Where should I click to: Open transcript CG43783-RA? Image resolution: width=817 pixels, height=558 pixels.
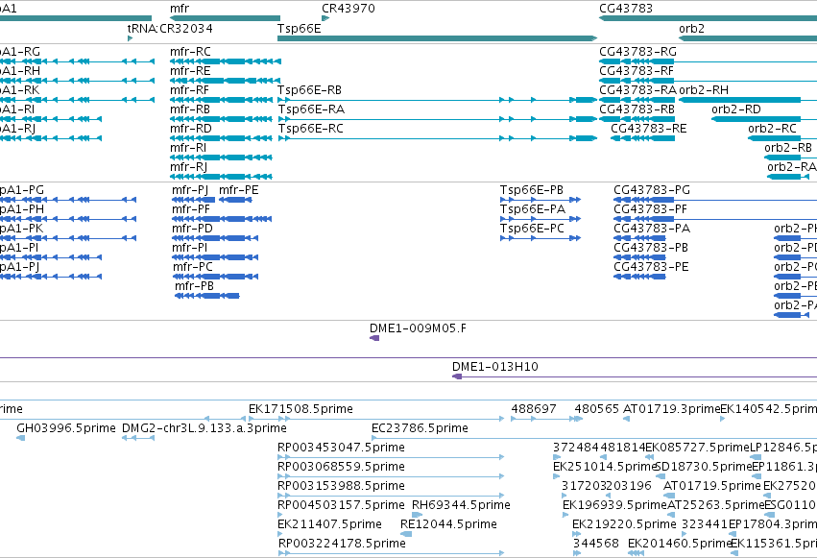(637, 100)
